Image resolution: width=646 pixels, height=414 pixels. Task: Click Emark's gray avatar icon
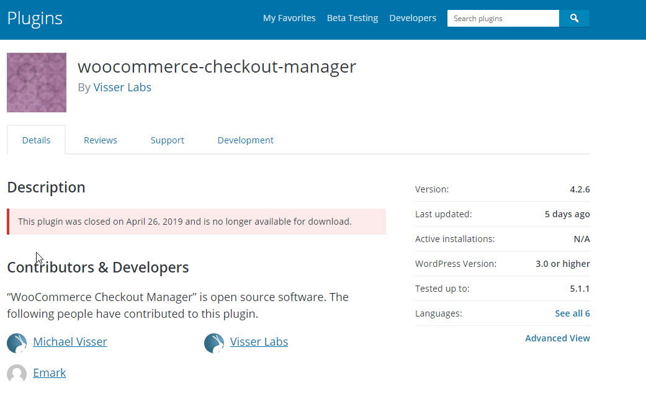(17, 374)
